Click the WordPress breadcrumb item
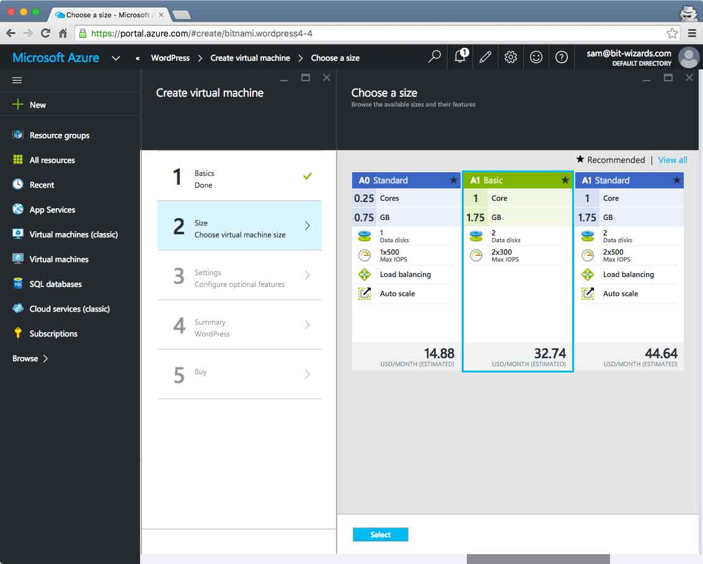 (x=170, y=58)
